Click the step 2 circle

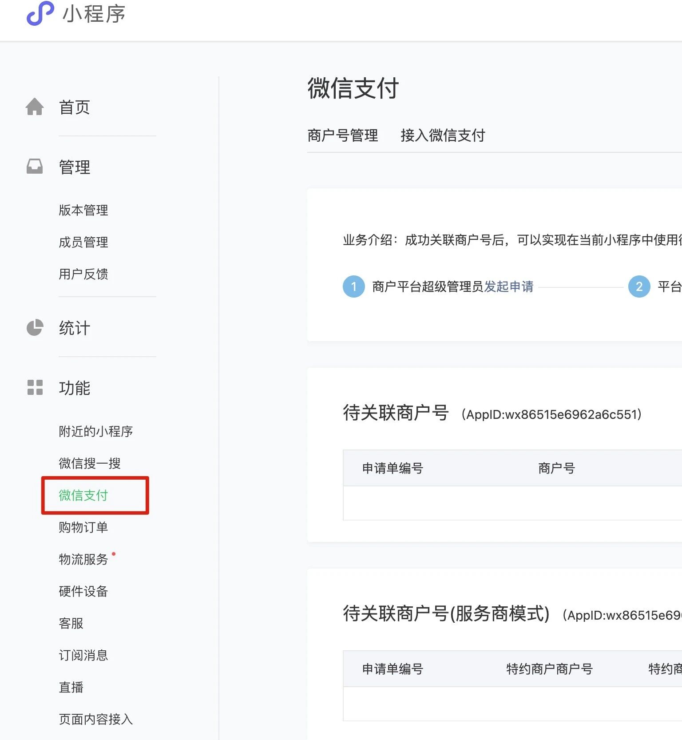(639, 286)
